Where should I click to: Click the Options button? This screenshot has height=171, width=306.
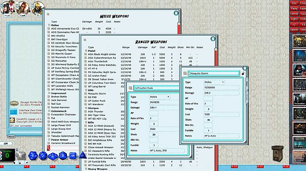(294, 30)
